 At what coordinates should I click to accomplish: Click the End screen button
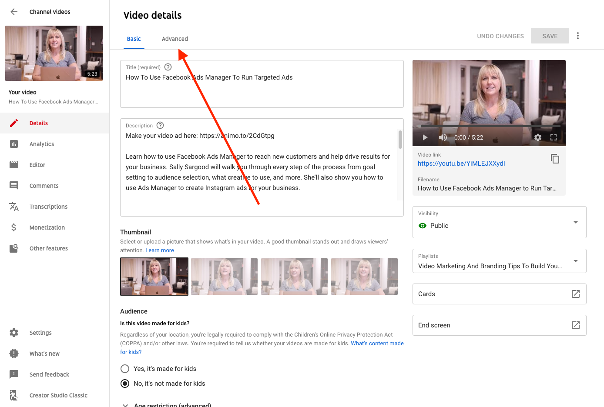tap(500, 325)
